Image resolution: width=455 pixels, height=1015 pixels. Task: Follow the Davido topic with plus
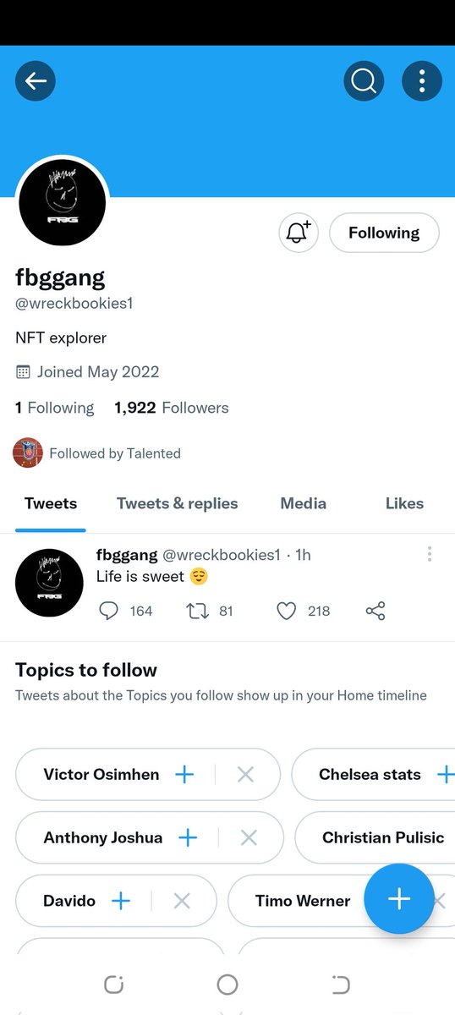[x=121, y=901]
